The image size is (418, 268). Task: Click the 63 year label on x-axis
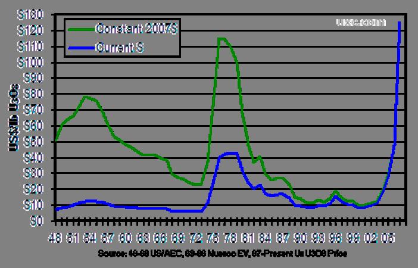(143, 238)
